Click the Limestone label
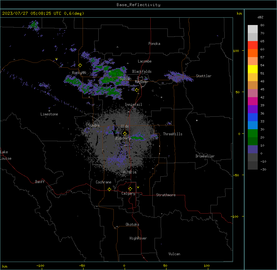The height and width of the screenshot is (270, 277). (x=49, y=114)
